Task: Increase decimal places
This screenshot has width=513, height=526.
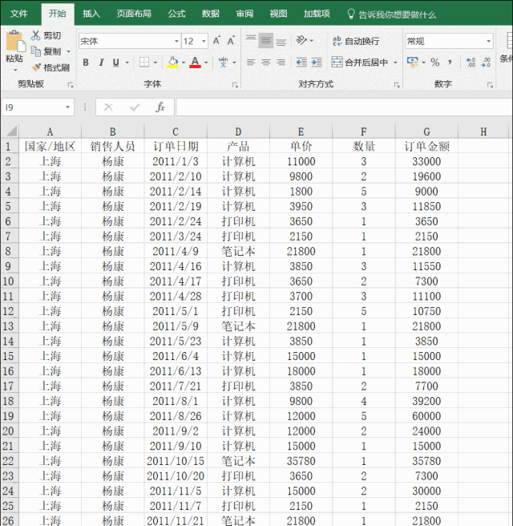Action: [471, 62]
